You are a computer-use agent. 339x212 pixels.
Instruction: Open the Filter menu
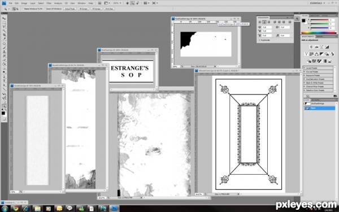[x=49, y=3]
